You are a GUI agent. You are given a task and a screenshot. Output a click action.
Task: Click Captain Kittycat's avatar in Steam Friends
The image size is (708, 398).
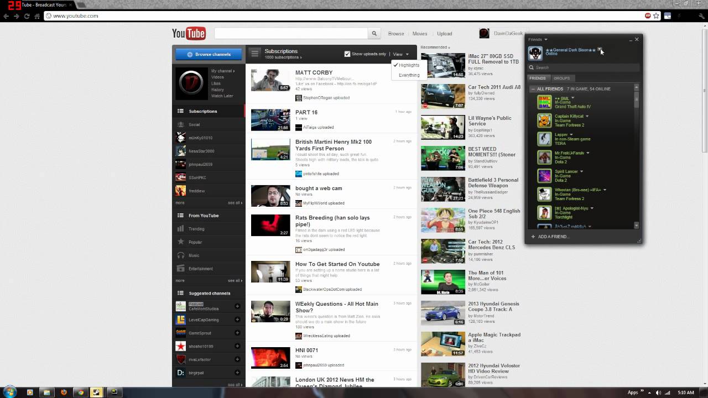pyautogui.click(x=544, y=121)
